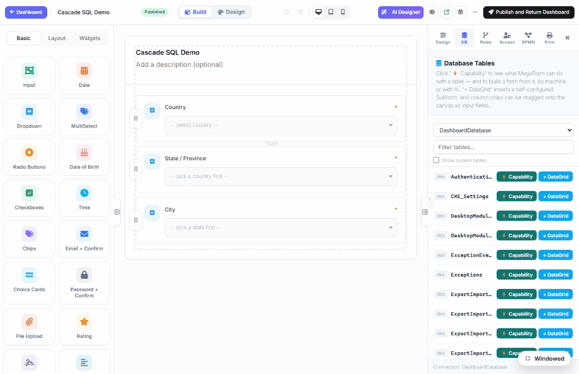The image size is (579, 374).
Task: Add a Date field element
Action: tap(84, 76)
